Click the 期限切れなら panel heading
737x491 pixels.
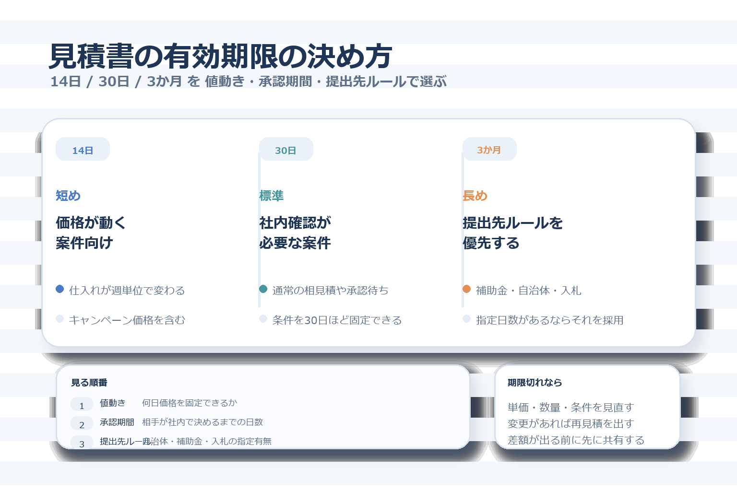[x=535, y=383]
